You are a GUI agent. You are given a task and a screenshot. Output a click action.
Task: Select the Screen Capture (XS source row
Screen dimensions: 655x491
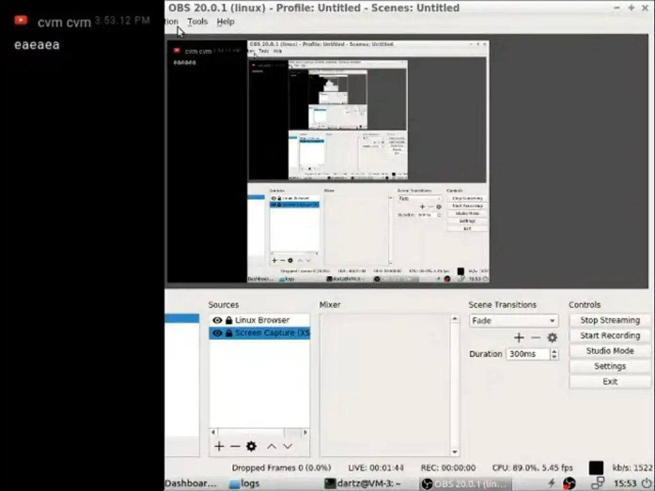click(260, 332)
